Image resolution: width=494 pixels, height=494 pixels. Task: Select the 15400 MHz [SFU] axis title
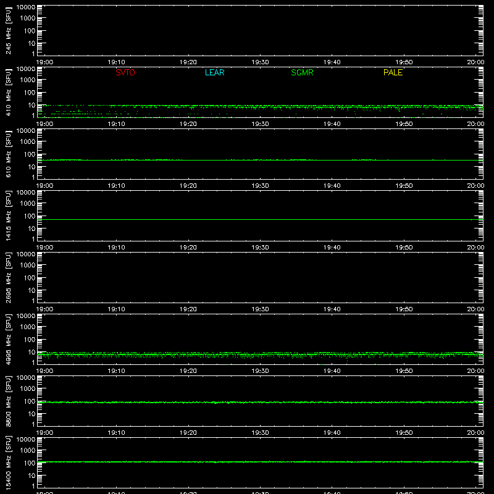pos(8,463)
